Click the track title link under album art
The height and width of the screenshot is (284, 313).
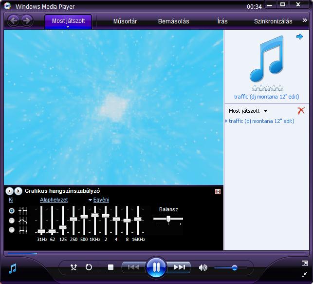coord(266,97)
